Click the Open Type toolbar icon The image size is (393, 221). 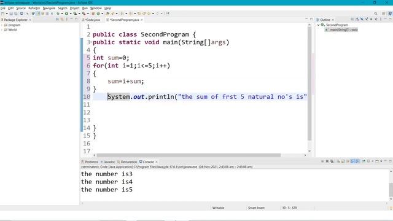coord(107,14)
